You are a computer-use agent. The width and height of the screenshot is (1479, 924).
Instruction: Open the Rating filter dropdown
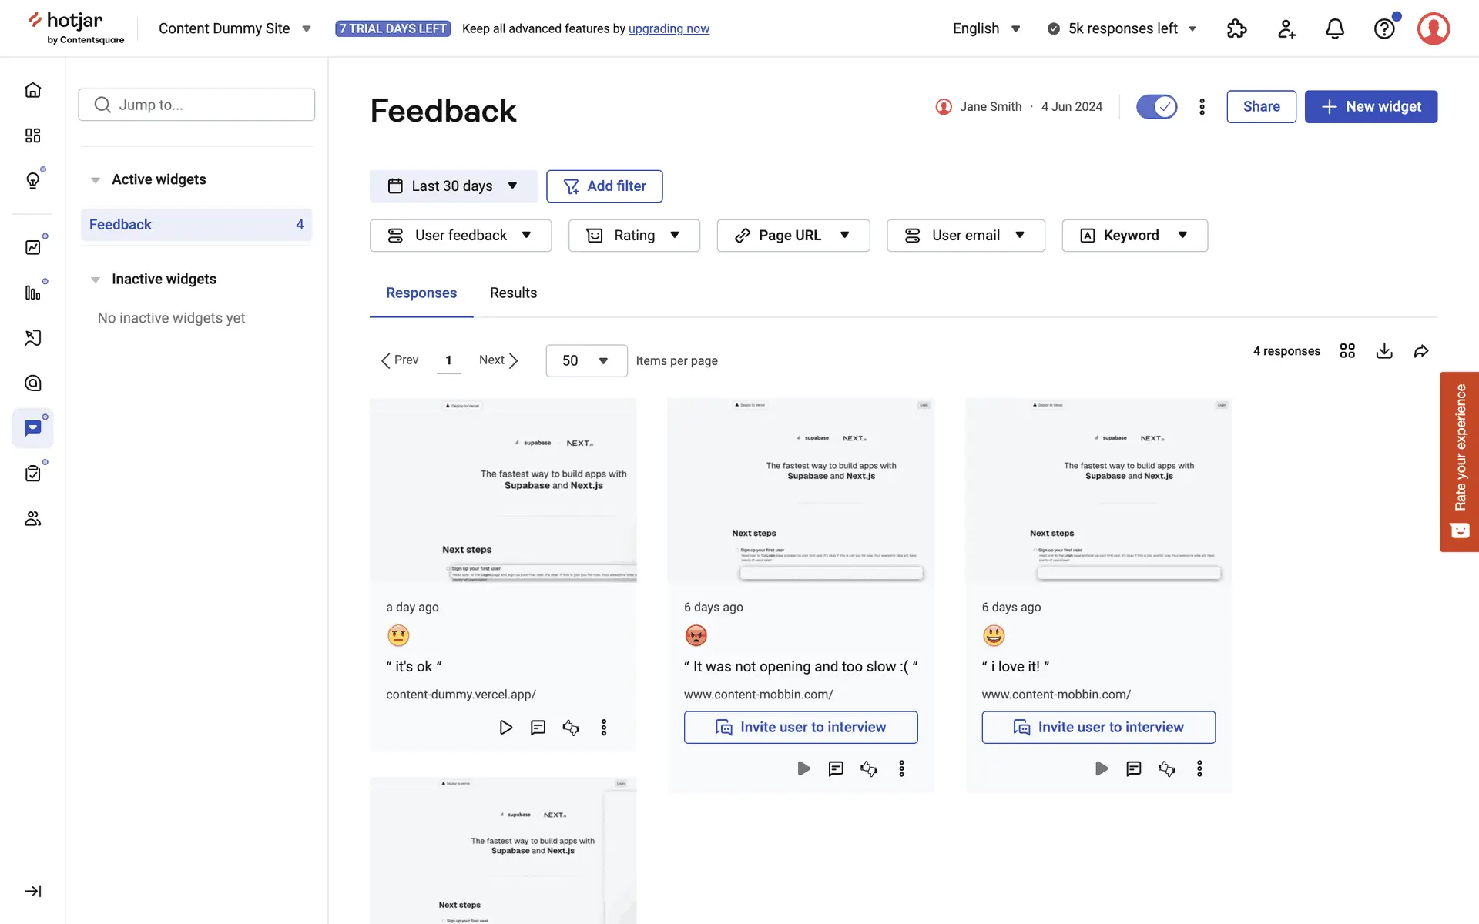(x=633, y=236)
